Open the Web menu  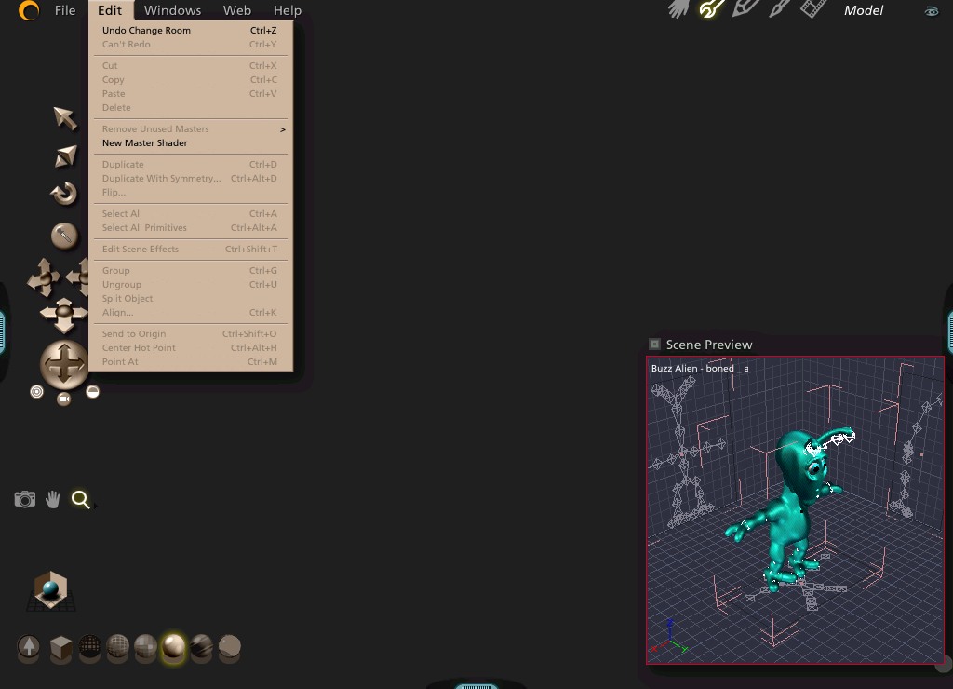(237, 10)
